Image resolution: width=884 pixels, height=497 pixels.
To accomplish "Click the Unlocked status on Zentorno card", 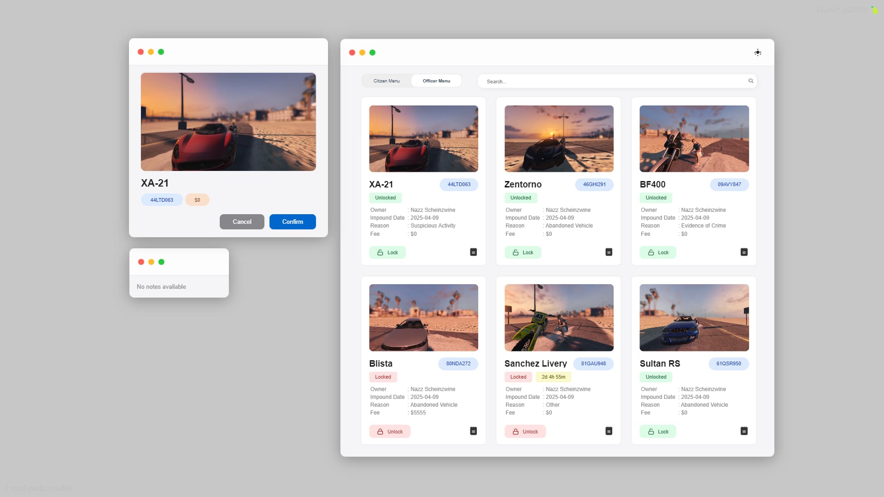I will (x=521, y=198).
